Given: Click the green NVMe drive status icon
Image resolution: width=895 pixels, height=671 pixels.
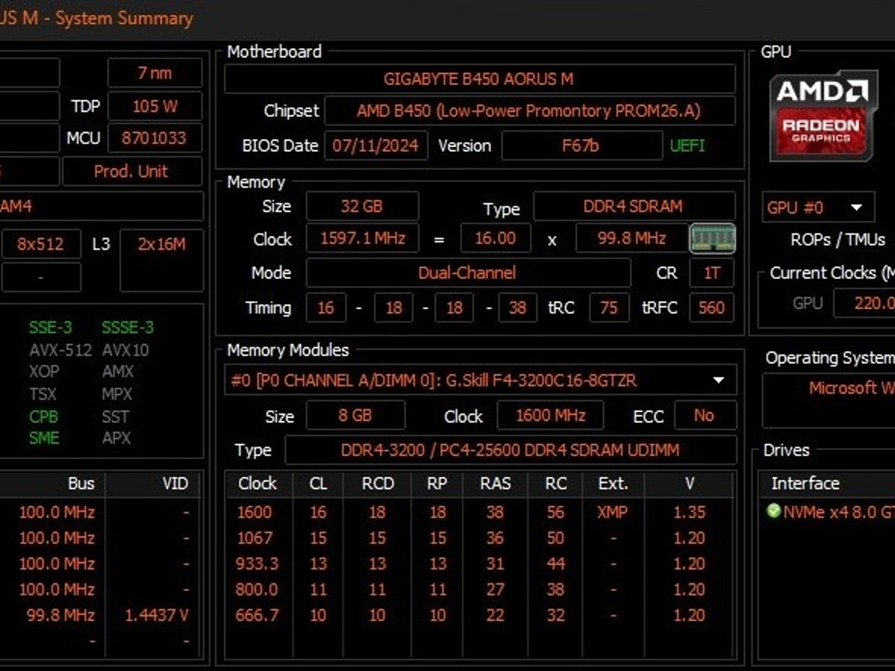Looking at the screenshot, I should [774, 511].
